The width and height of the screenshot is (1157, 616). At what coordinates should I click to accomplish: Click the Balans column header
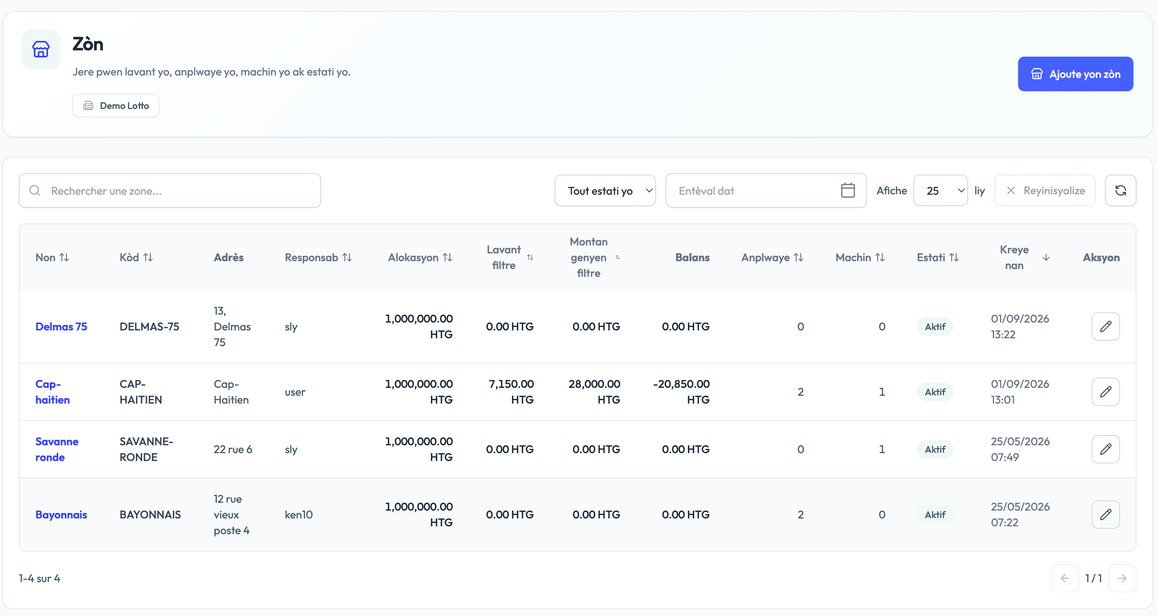click(693, 257)
